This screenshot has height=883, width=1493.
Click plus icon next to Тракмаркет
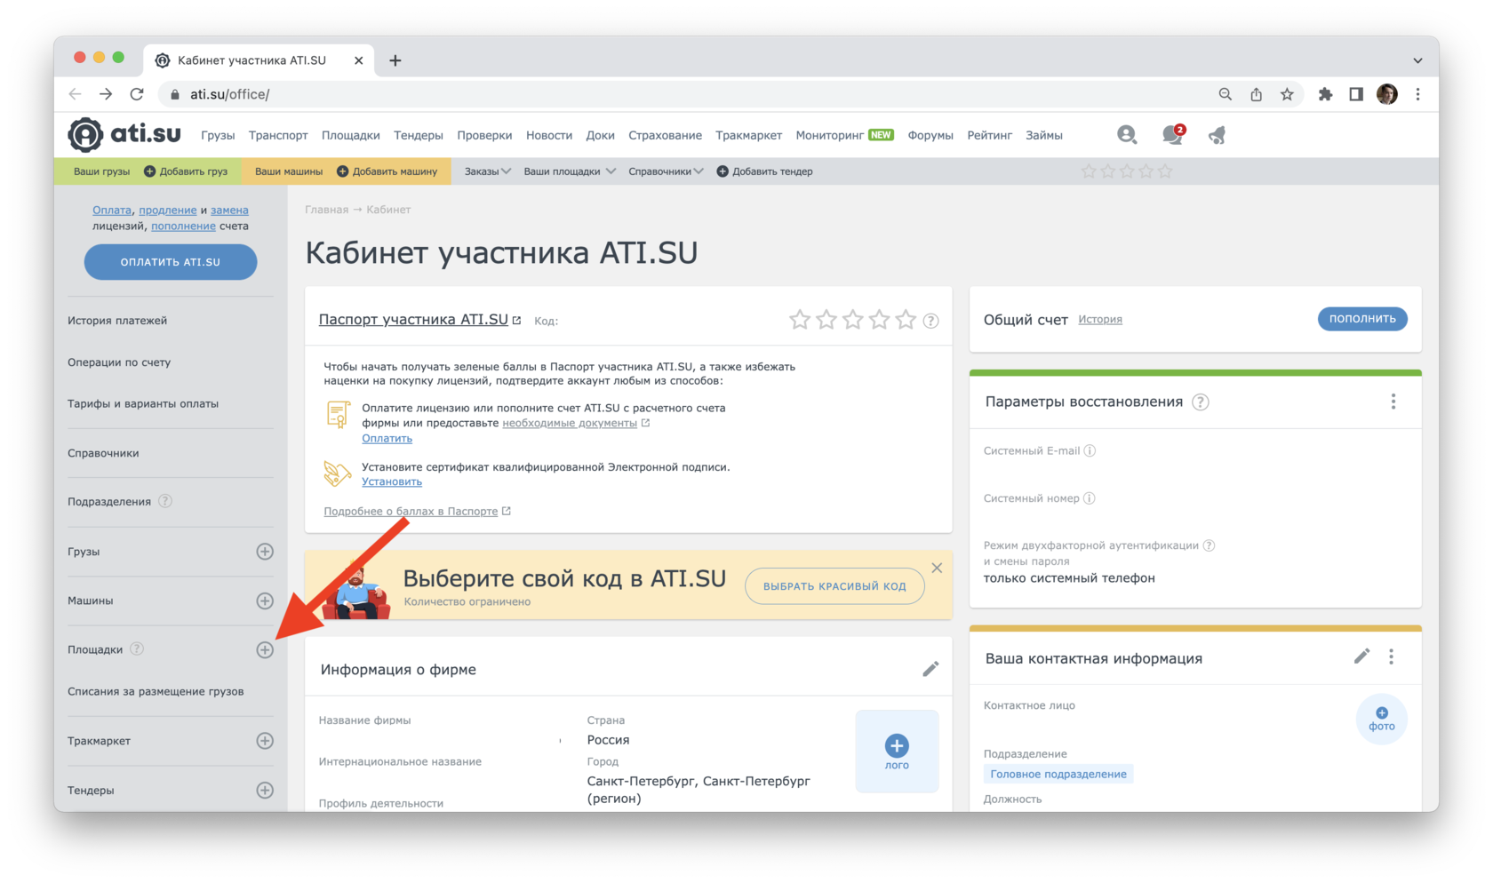point(265,741)
